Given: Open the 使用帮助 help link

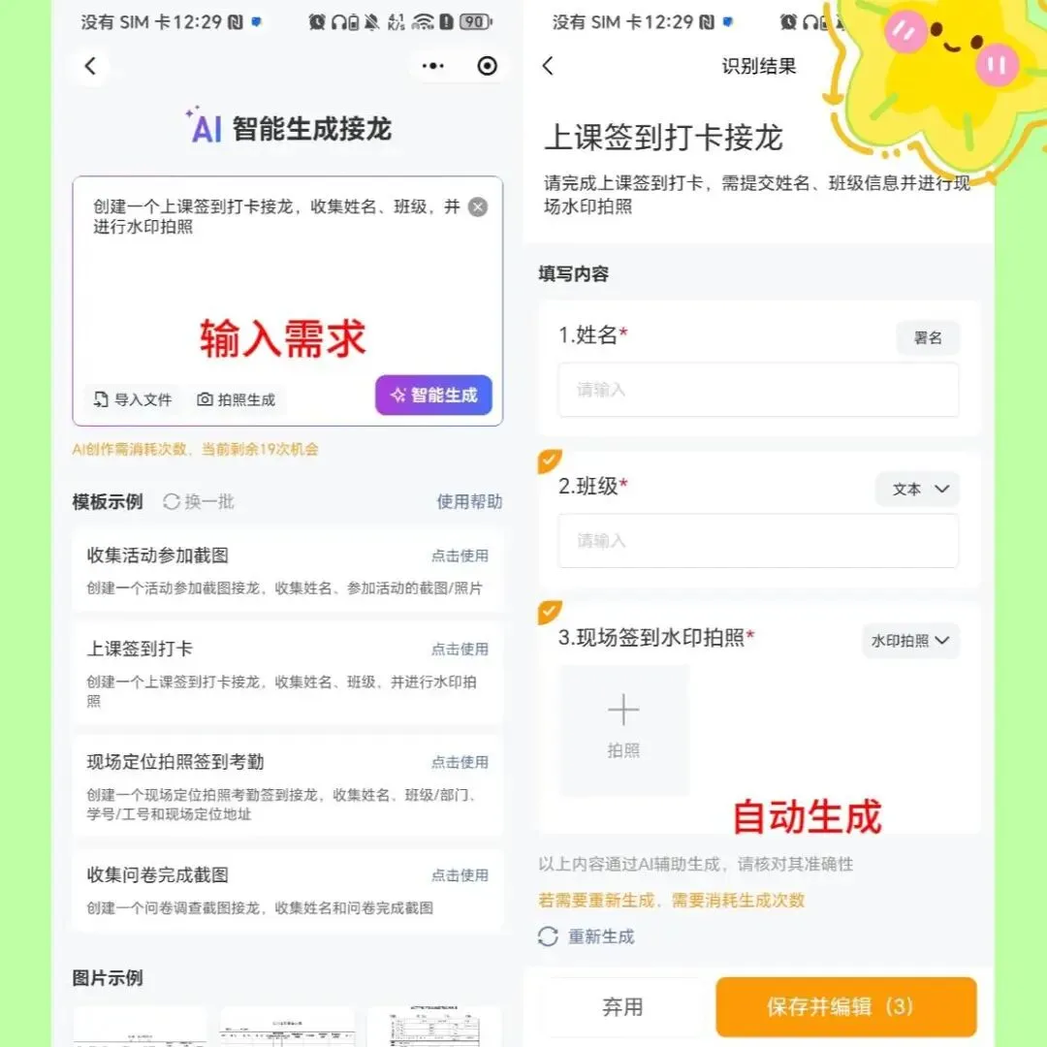Looking at the screenshot, I should [x=469, y=501].
